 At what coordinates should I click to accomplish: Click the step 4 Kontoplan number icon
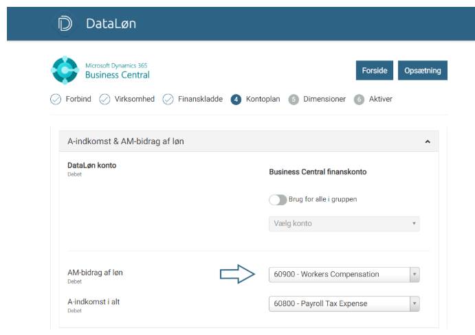tap(236, 100)
